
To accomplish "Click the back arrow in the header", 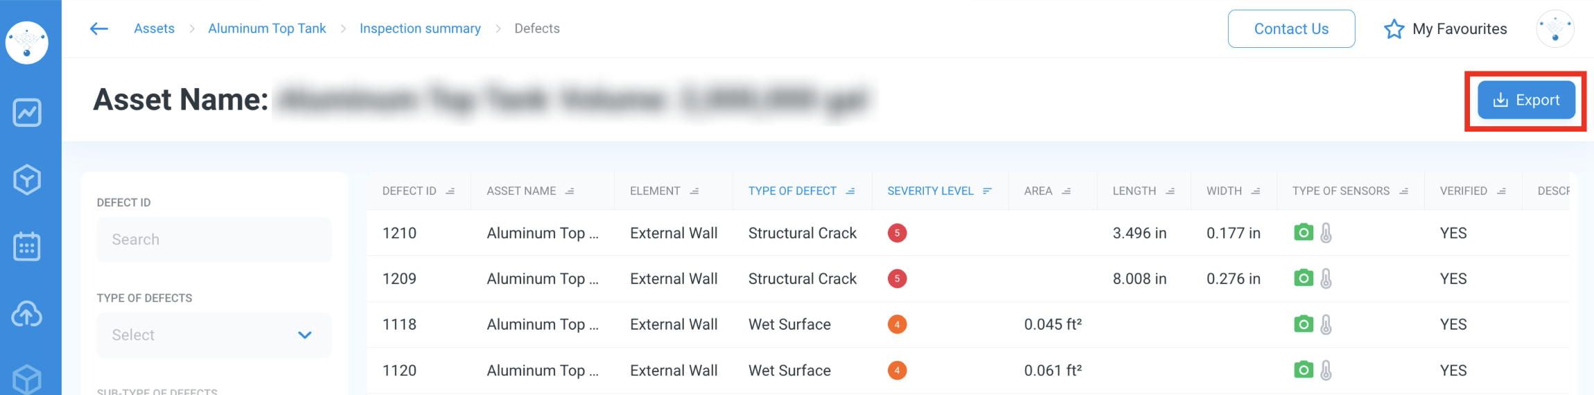I will 99,28.
